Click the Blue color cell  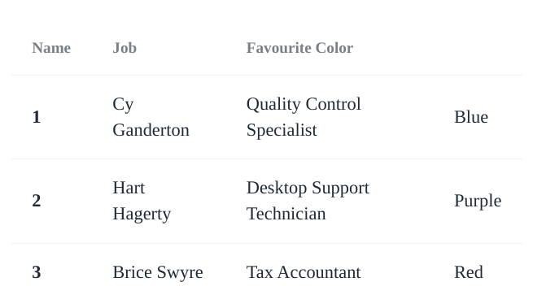pyautogui.click(x=471, y=117)
